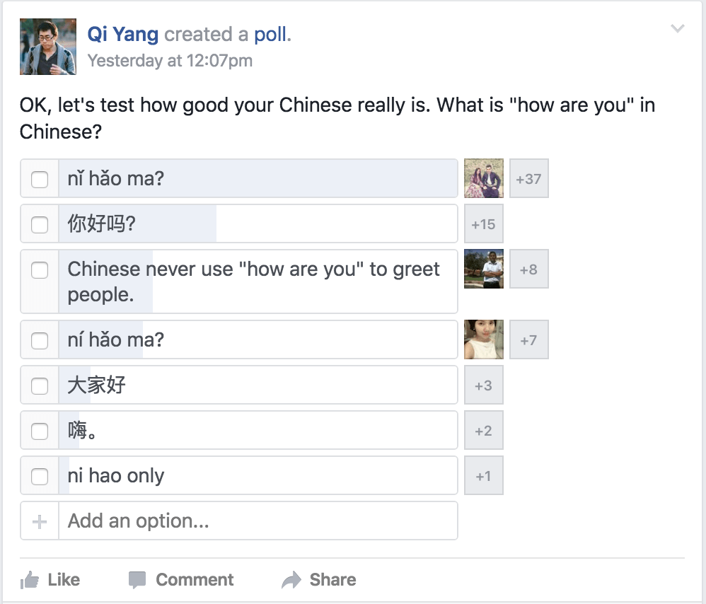
Task: Click the Yesterday at 12:07pm timestamp
Action: [x=170, y=61]
